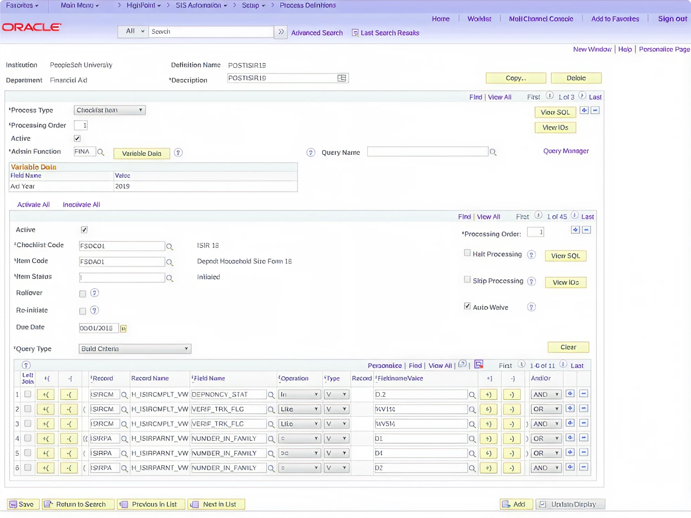Click the help icon beside Rollover
The width and height of the screenshot is (691, 518).
tap(94, 293)
